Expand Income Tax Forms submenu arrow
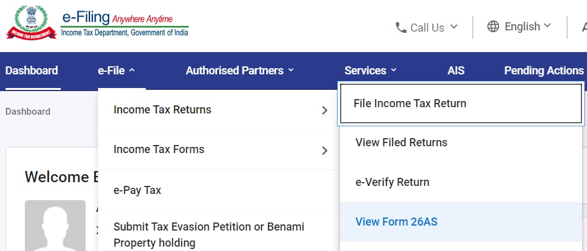 tap(325, 150)
